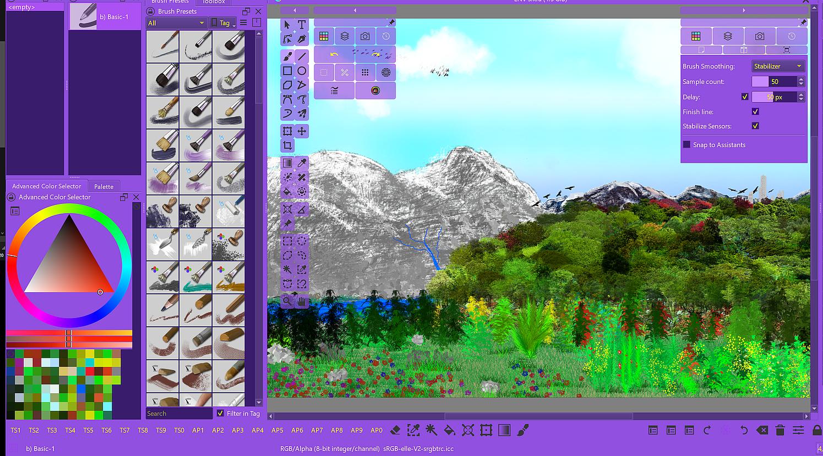This screenshot has height=456, width=823.
Task: Toggle the Filter in Tag checkbox
Action: (x=220, y=413)
